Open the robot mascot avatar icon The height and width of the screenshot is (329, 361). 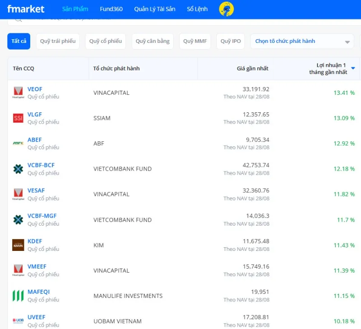[227, 9]
